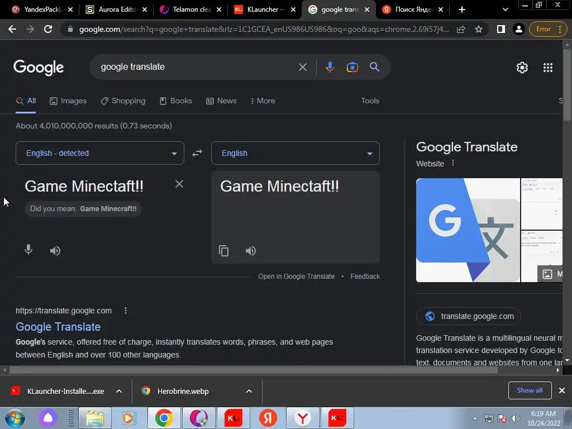Expand KLauncher-Installer download options
Screen dimensions: 572x429
pyautogui.click(x=118, y=391)
